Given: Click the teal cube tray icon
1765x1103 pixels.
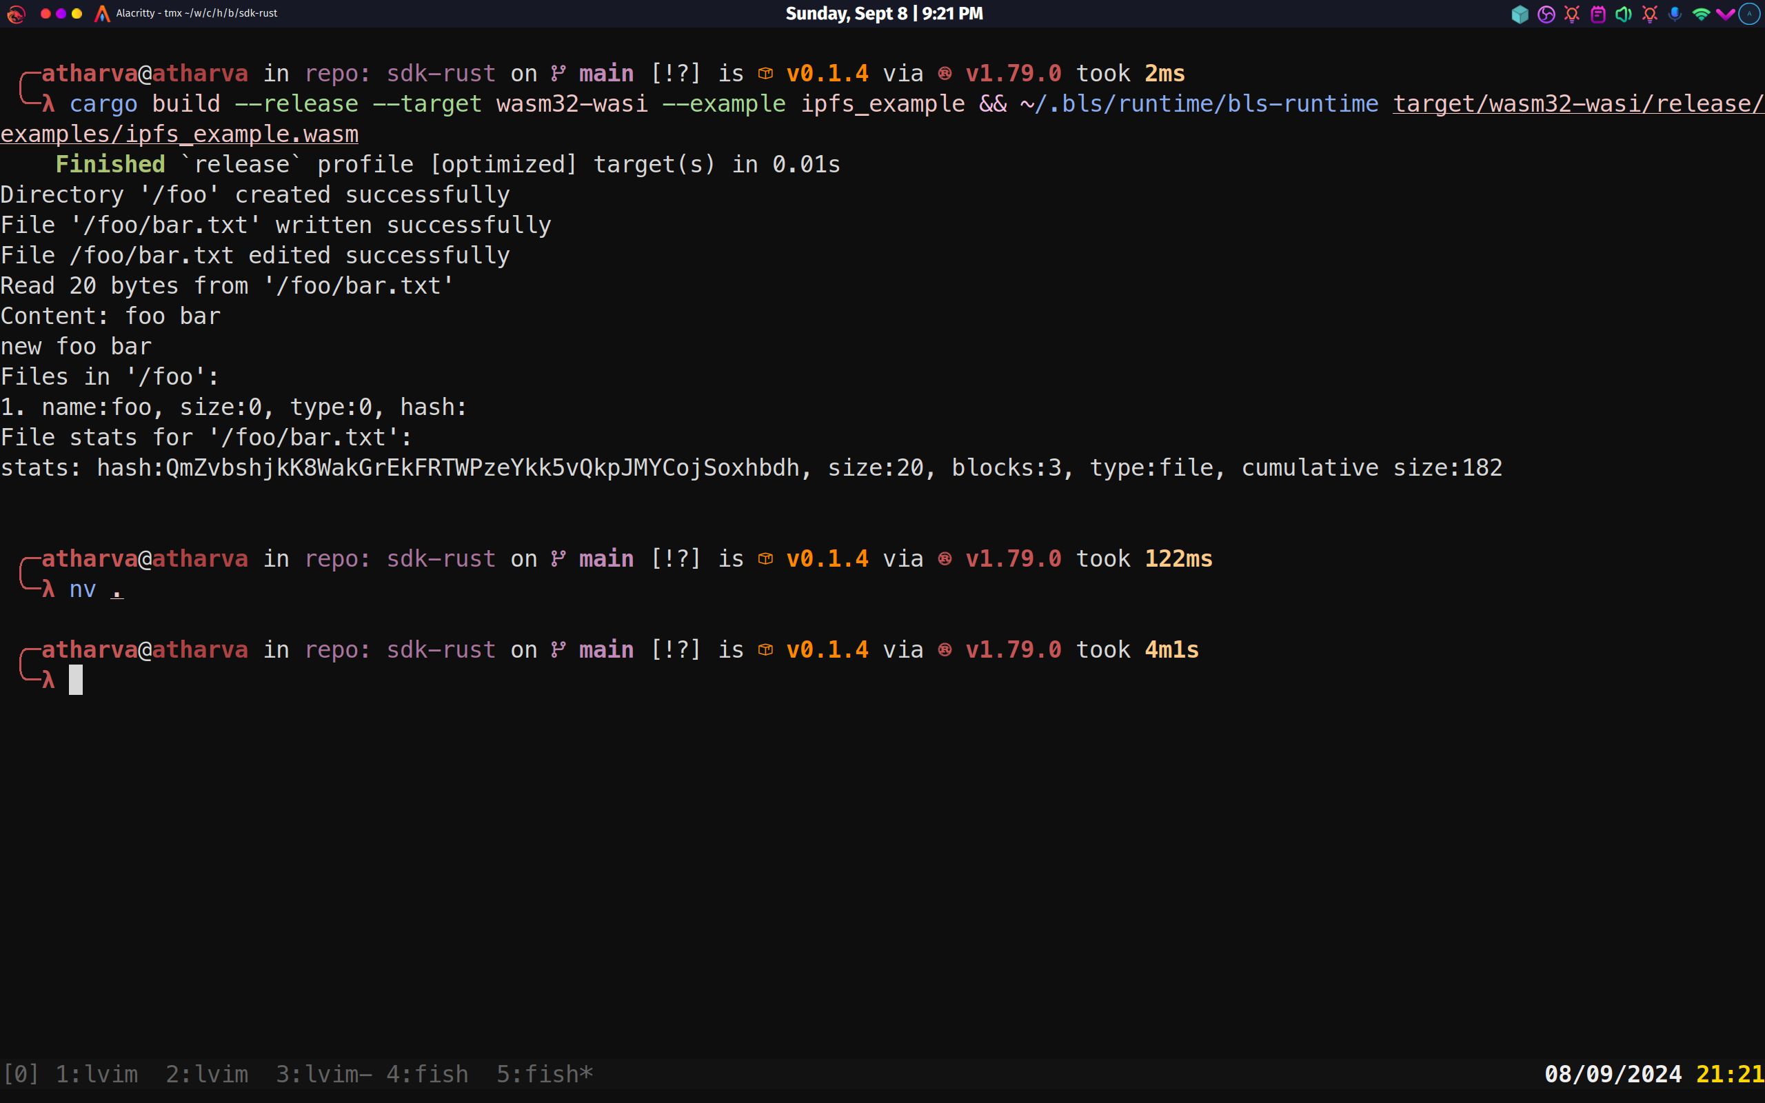Looking at the screenshot, I should tap(1520, 14).
